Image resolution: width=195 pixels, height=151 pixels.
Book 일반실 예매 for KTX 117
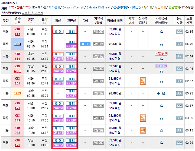pyautogui.click(x=71, y=32)
